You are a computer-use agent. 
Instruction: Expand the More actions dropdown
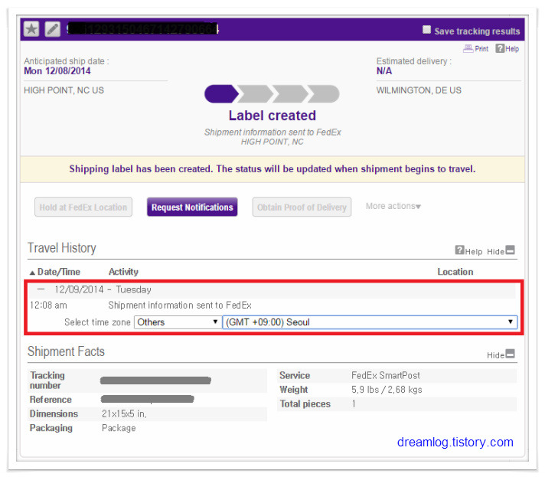(393, 206)
